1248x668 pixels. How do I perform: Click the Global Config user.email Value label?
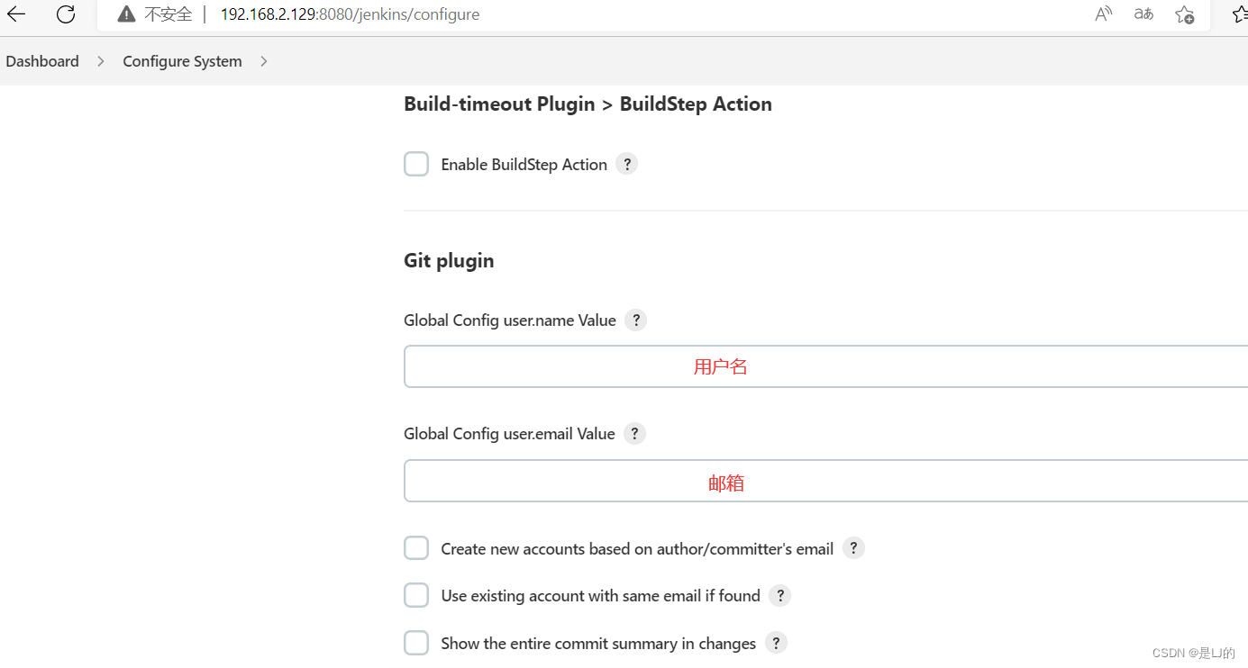509,434
